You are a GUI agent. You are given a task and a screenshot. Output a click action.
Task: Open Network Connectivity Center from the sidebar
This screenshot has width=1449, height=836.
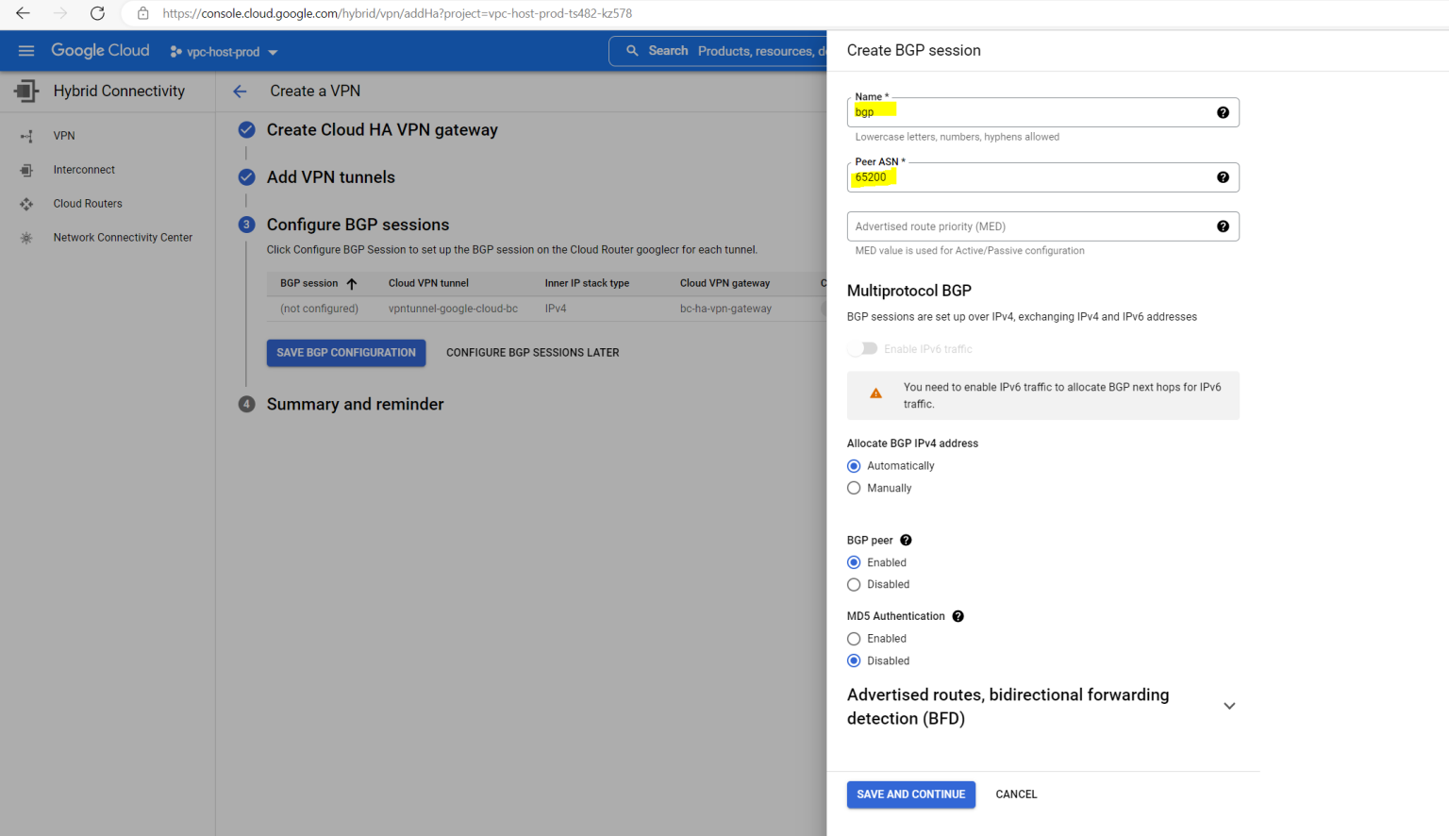123,237
